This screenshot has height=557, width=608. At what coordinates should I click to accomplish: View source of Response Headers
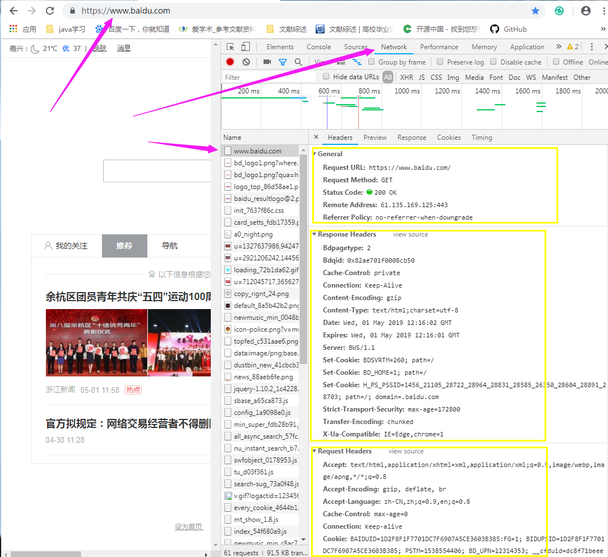point(410,234)
